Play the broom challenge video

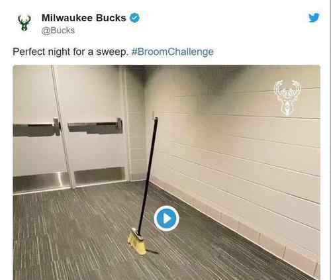point(166,218)
